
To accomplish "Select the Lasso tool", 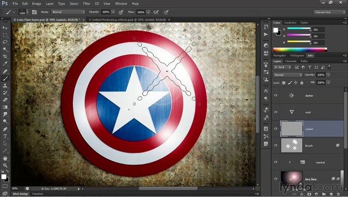I will [5, 42].
